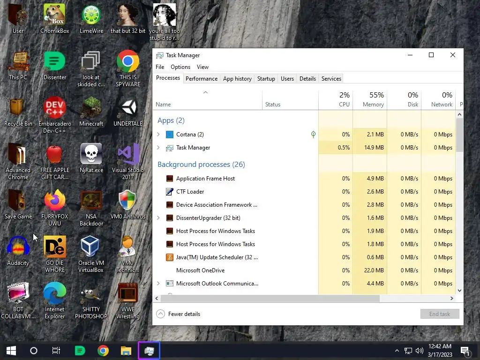
Task: Select the NSA Backdoor desktop icon
Action: [91, 208]
